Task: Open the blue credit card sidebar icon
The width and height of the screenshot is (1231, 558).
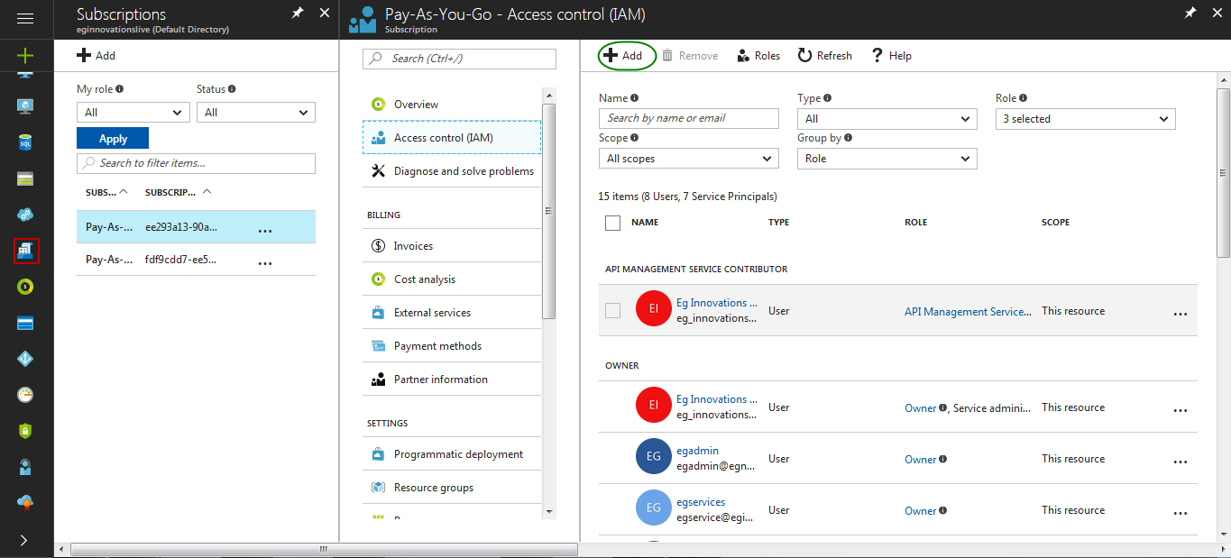Action: [x=25, y=323]
